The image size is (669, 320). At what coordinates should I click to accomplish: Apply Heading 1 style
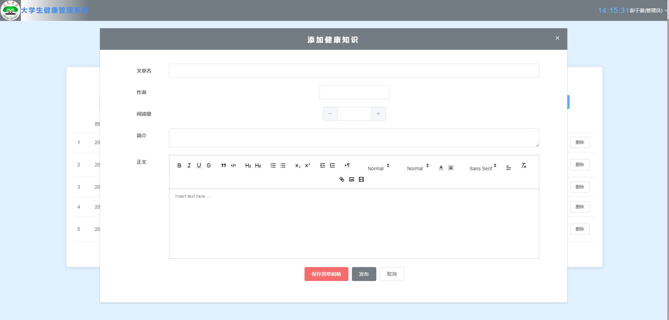(x=248, y=165)
